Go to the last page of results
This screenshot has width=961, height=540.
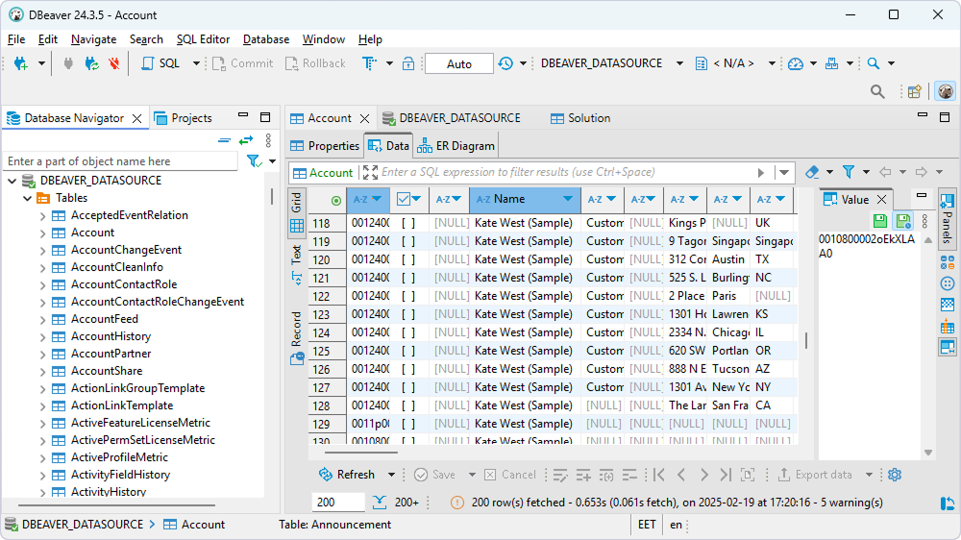tap(726, 475)
